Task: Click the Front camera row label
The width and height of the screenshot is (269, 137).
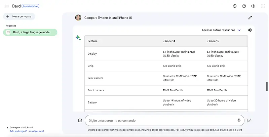Action: (96, 90)
